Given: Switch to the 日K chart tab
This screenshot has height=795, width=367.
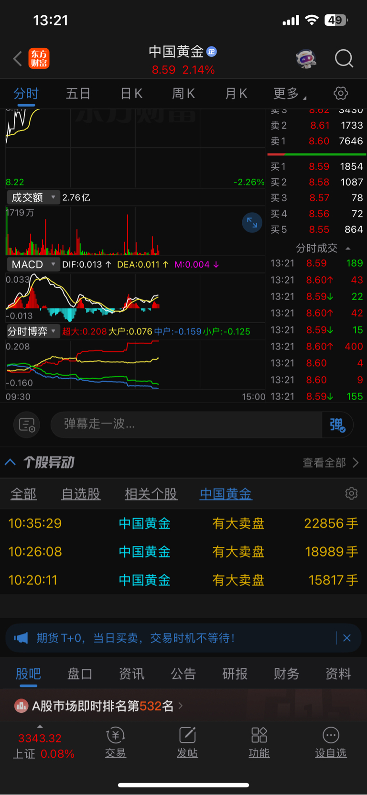Looking at the screenshot, I should tap(131, 93).
